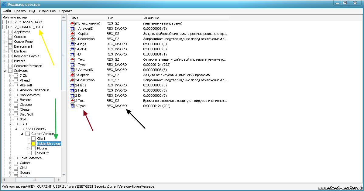Click the DWORD icon beside 1-Flags
The width and height of the screenshot is (364, 191).
click(x=72, y=44)
